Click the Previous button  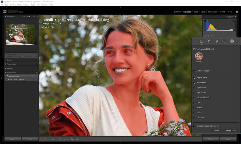coord(211,139)
